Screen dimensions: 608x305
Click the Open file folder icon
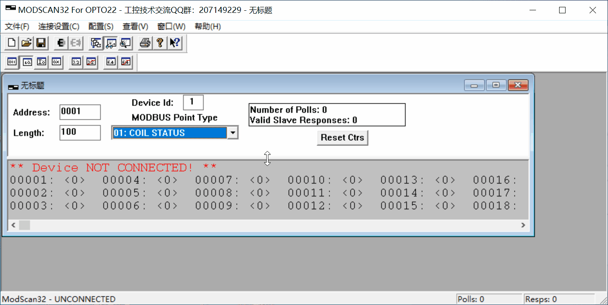click(27, 43)
